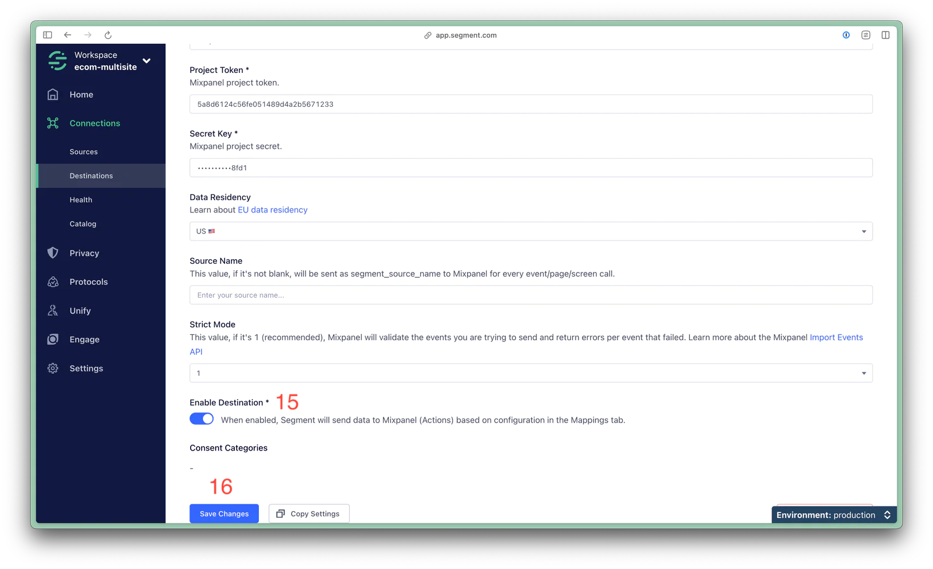Click the Engage sidebar icon

[x=53, y=340]
